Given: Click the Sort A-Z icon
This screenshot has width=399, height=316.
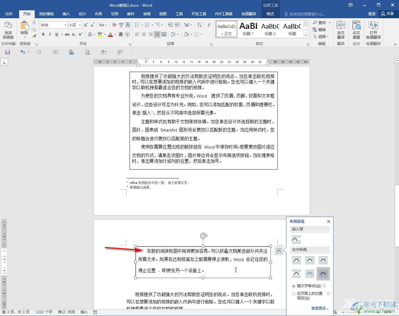Looking at the screenshot, I should 199,25.
